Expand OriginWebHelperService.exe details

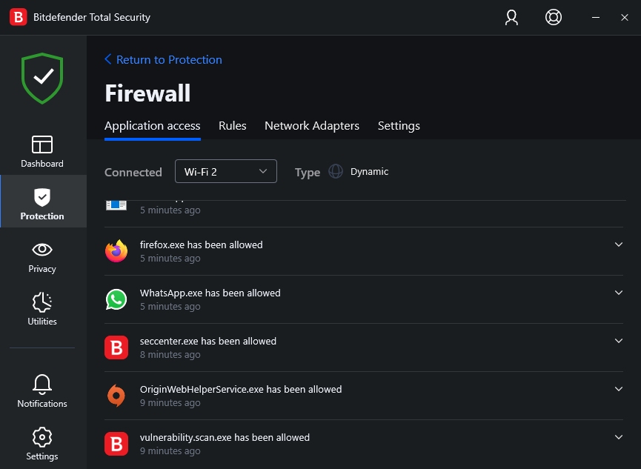click(x=619, y=389)
